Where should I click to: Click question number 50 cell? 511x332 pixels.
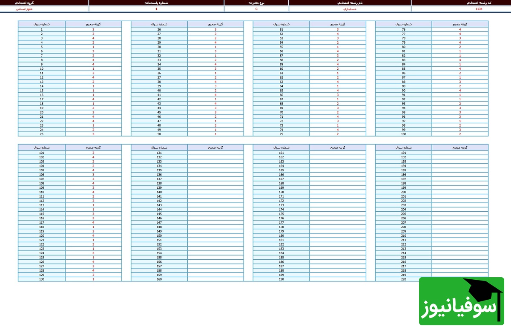[159, 134]
